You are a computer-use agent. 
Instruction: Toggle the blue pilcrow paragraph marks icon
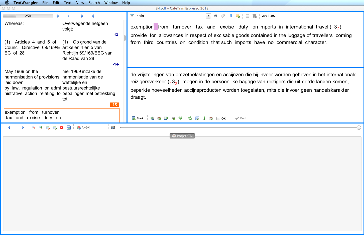(231, 16)
